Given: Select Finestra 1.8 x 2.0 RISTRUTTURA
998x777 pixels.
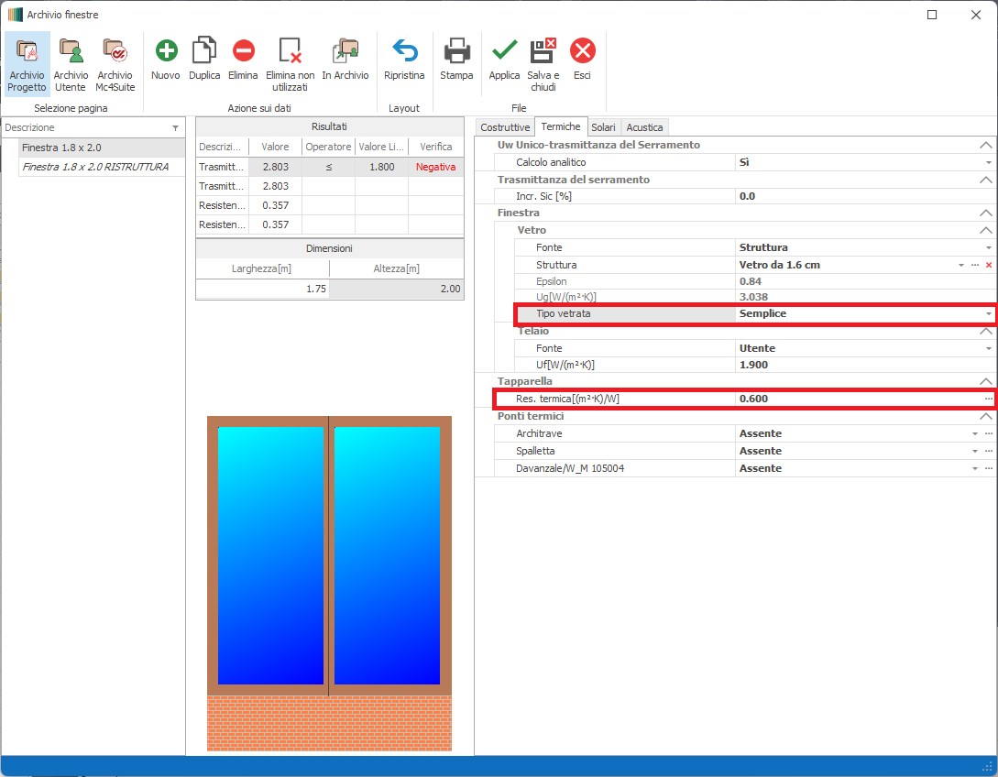Looking at the screenshot, I should coord(102,167).
